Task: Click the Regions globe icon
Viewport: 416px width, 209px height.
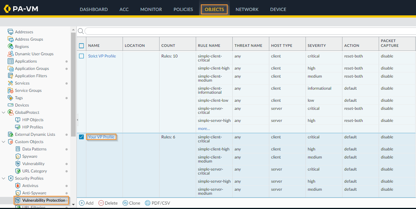Action: pyautogui.click(x=11, y=46)
